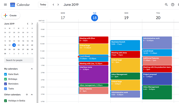This screenshot has height=103, width=179.
Task: Open Project proposal event
Action: (x=157, y=79)
